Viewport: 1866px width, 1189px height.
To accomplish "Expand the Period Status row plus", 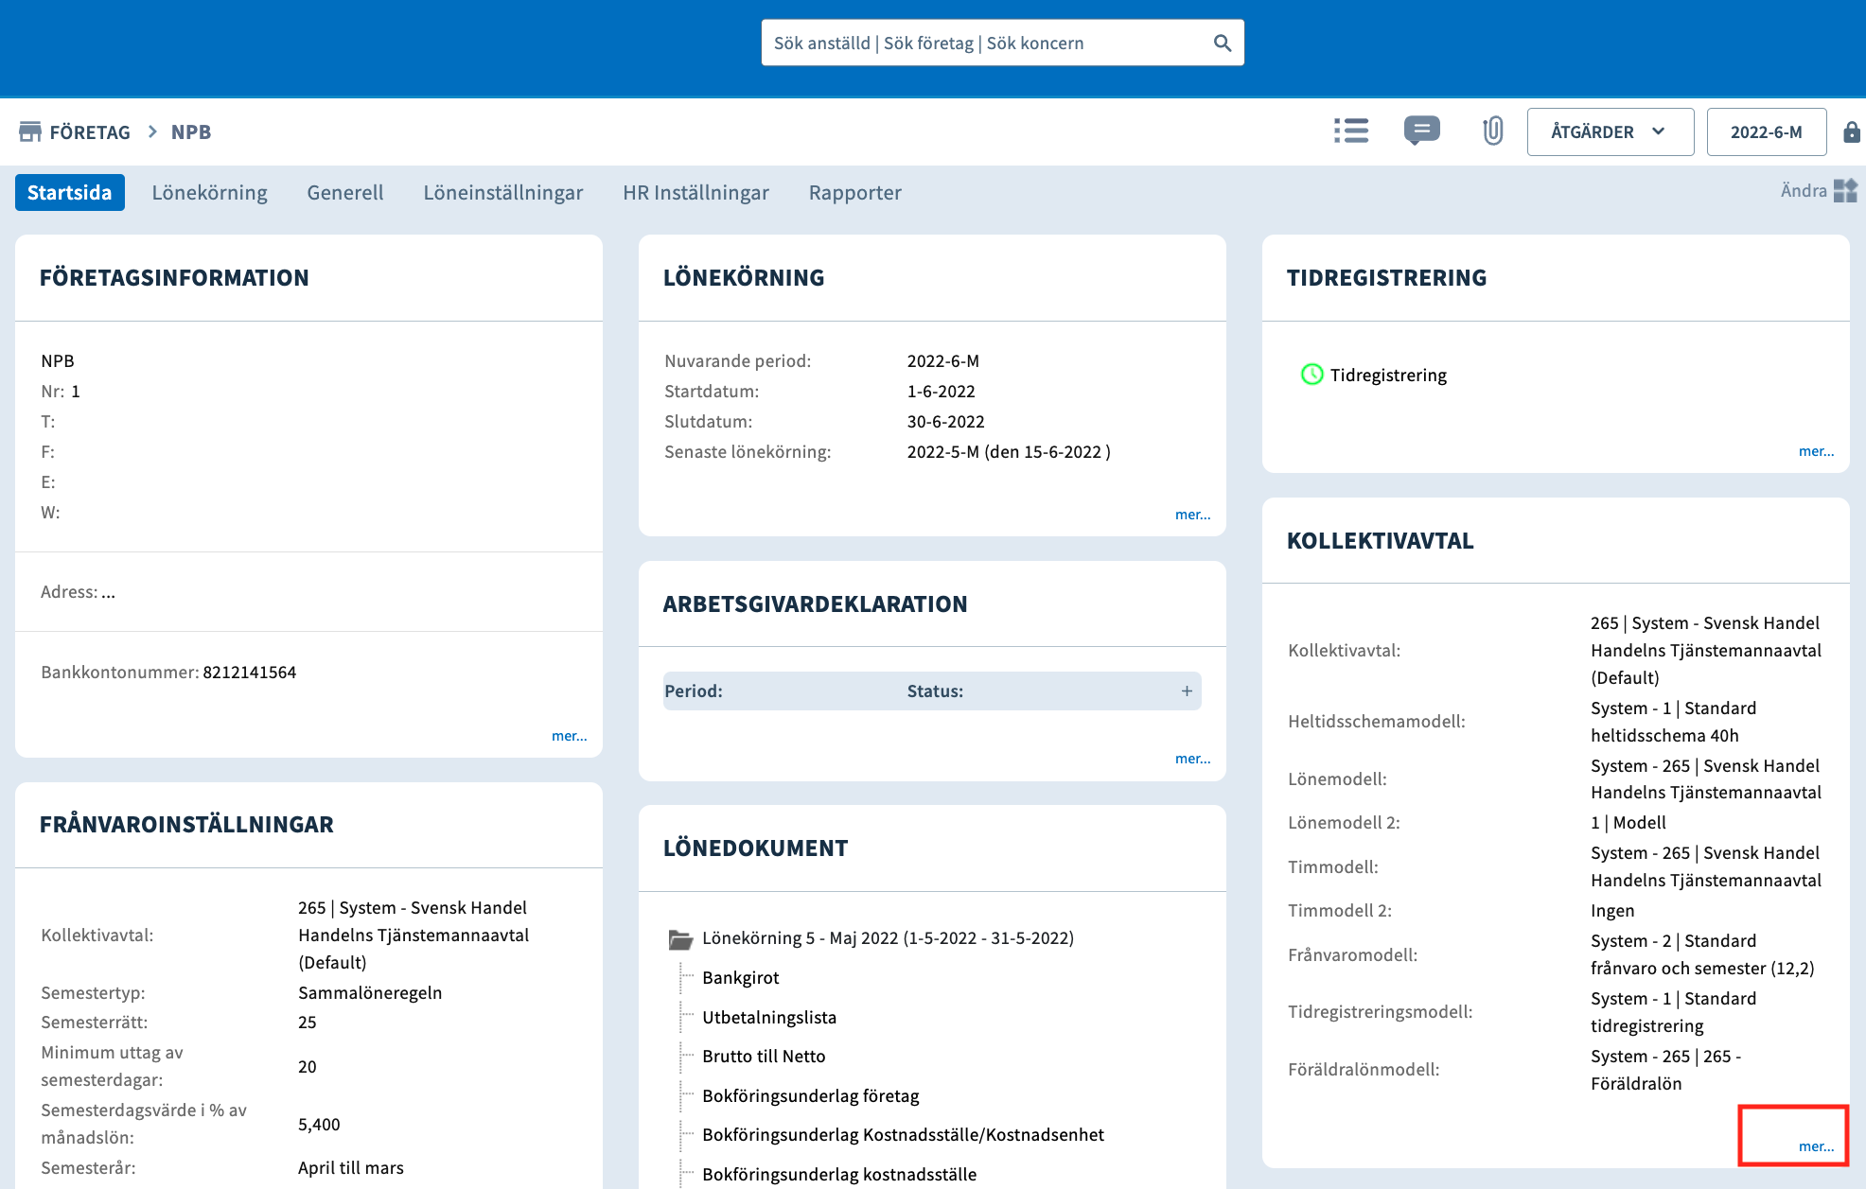I will coord(1187,691).
